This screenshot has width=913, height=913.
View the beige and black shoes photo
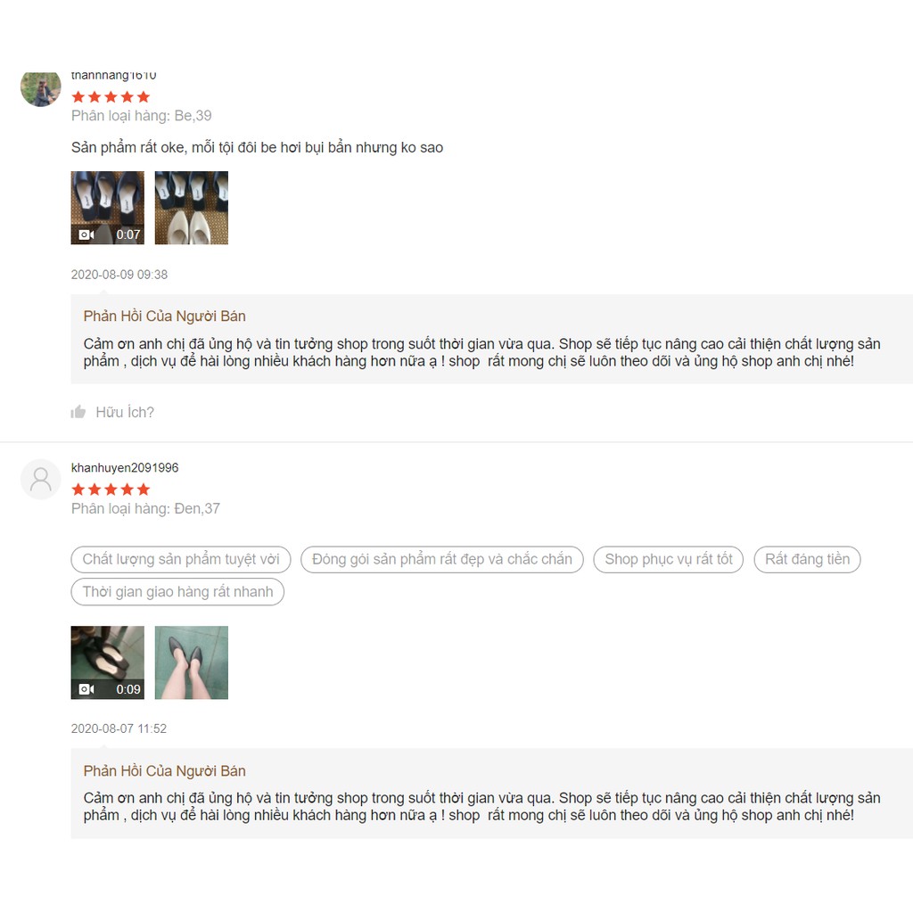(192, 208)
